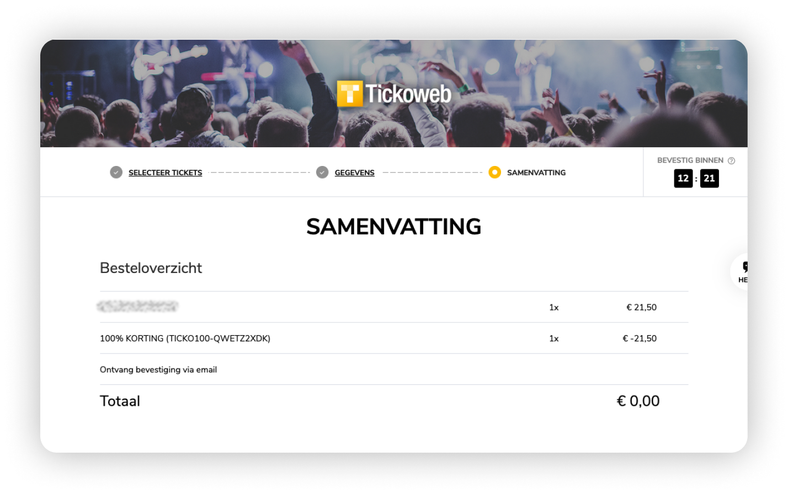This screenshot has height=494, width=788.
Task: Click the yellow circle Samenvatting step icon
Action: click(x=494, y=173)
